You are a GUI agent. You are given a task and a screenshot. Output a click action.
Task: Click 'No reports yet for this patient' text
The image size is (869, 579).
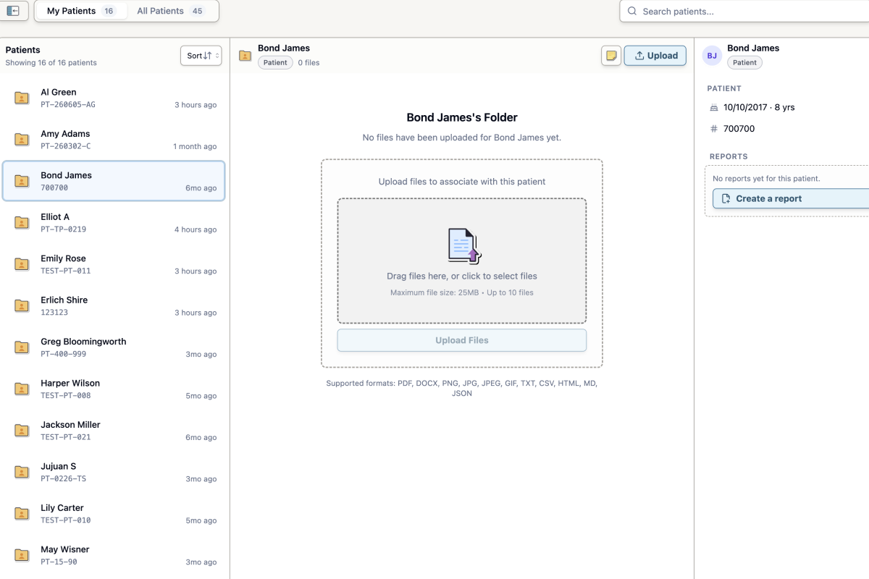pyautogui.click(x=767, y=179)
